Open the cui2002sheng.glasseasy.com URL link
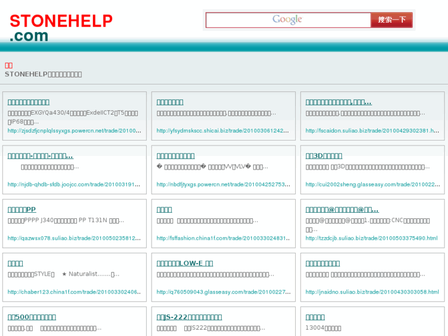 click(x=373, y=184)
